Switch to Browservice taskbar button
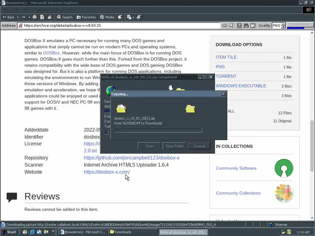The height and width of the screenshot is (236, 315). tap(83, 232)
